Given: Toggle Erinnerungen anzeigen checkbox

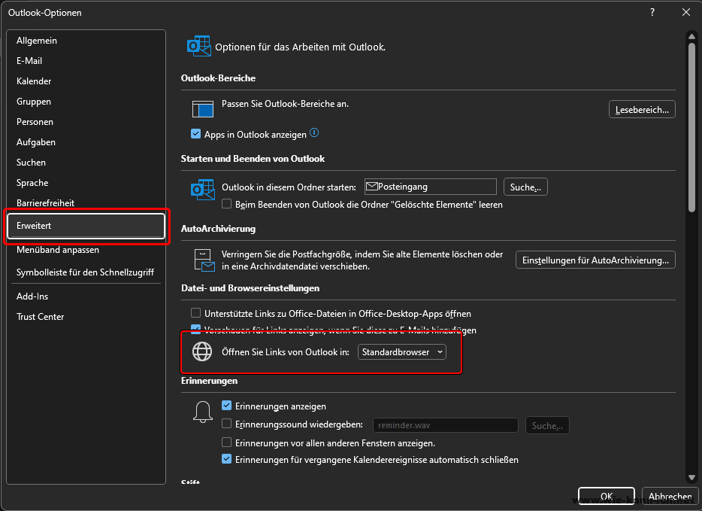Looking at the screenshot, I should (227, 406).
